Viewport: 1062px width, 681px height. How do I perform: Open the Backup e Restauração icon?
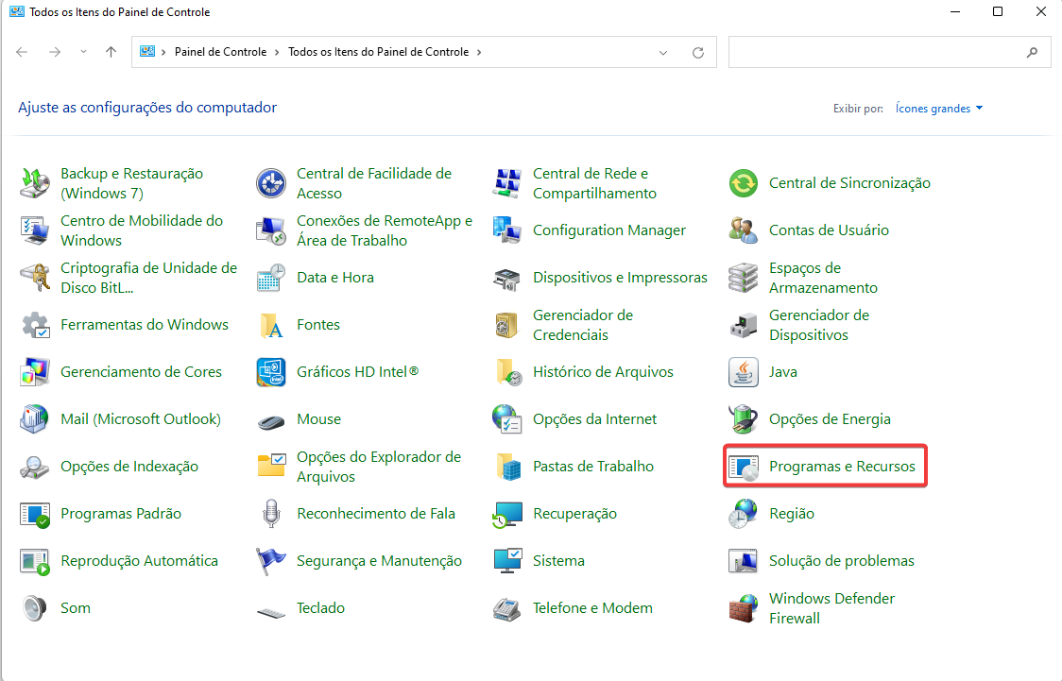tap(35, 183)
